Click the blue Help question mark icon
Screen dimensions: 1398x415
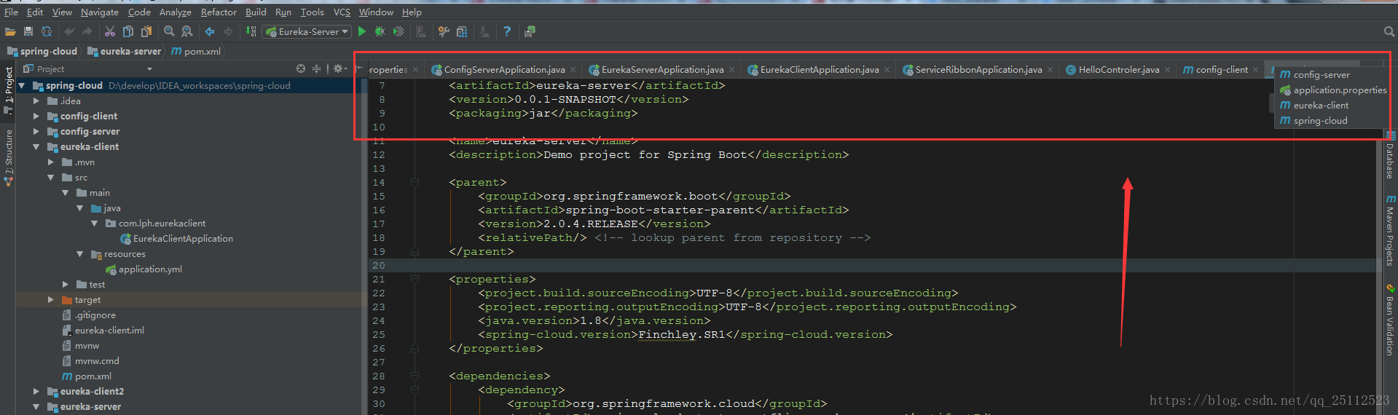click(507, 31)
